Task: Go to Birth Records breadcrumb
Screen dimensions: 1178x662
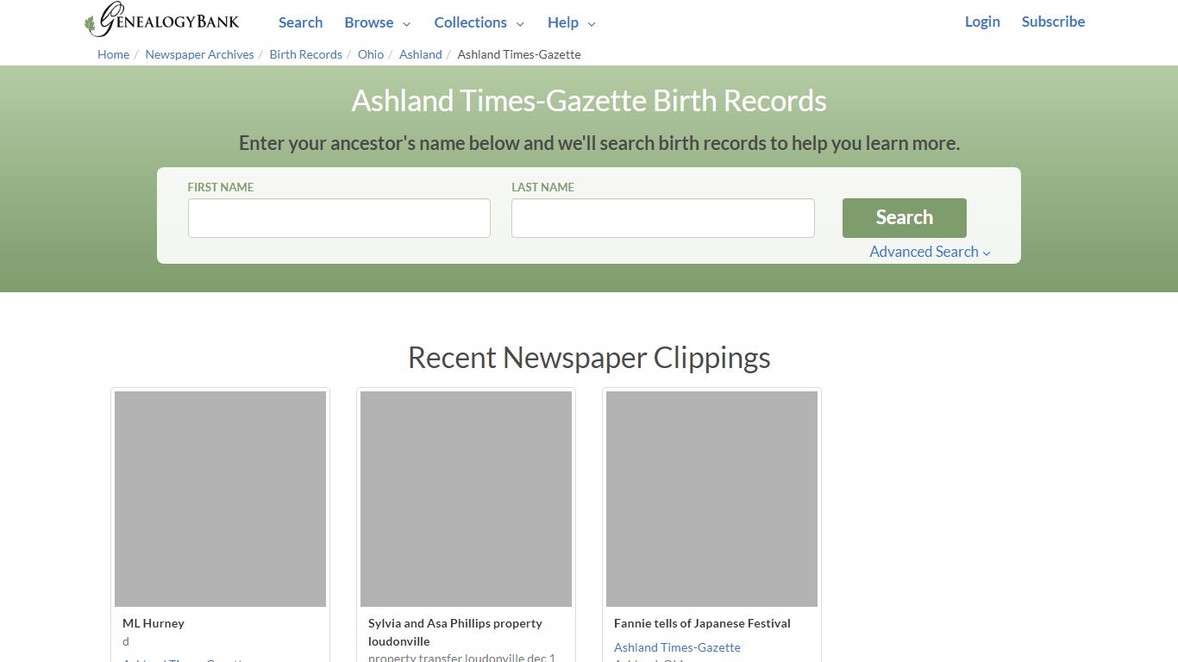Action: point(305,54)
